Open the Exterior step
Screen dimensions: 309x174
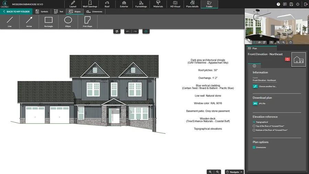coord(124,4)
